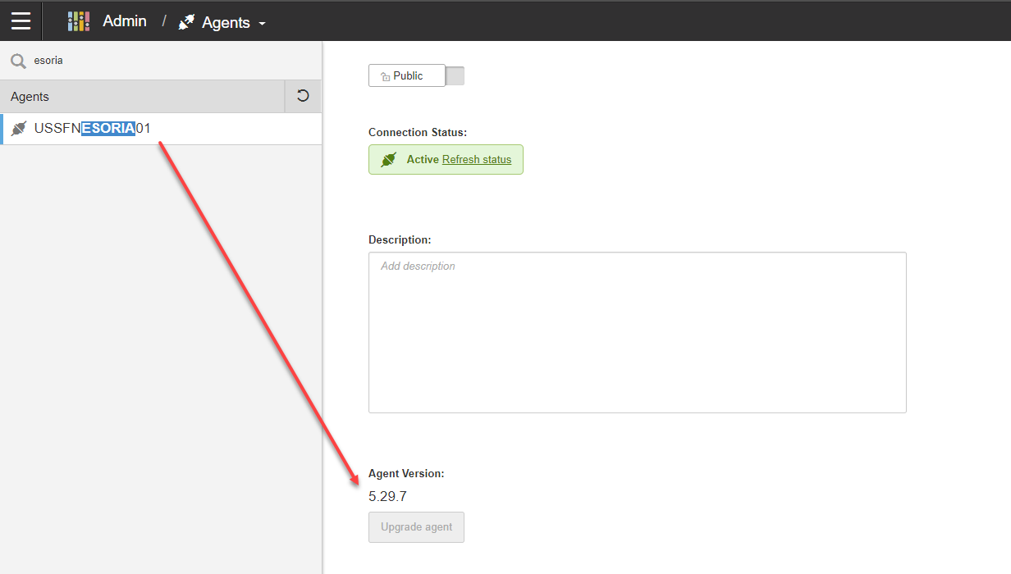The image size is (1011, 574).
Task: Click the green connection status plug icon
Action: 388,160
